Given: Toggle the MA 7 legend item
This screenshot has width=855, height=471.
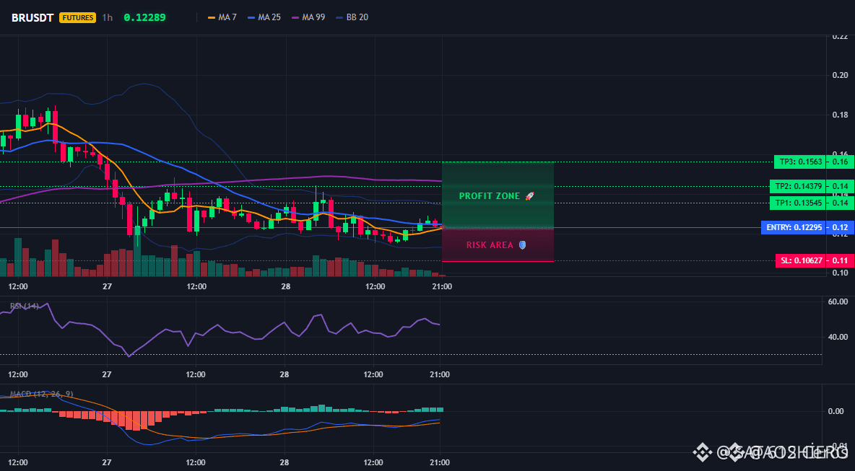Looking at the screenshot, I should point(222,17).
